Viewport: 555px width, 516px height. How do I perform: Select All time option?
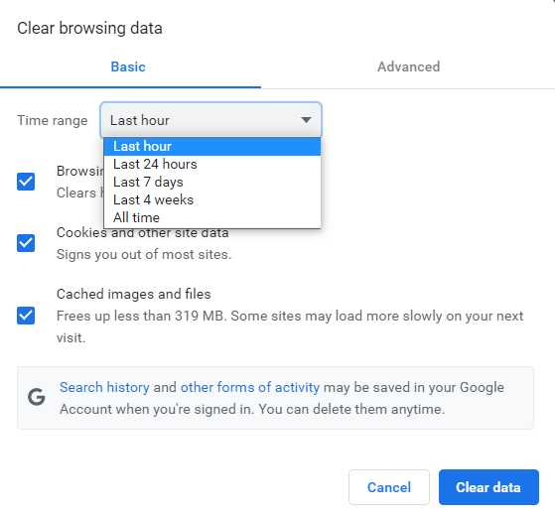pyautogui.click(x=212, y=217)
